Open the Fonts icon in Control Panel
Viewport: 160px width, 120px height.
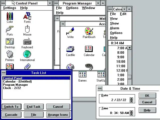pyautogui.click(x=27, y=17)
